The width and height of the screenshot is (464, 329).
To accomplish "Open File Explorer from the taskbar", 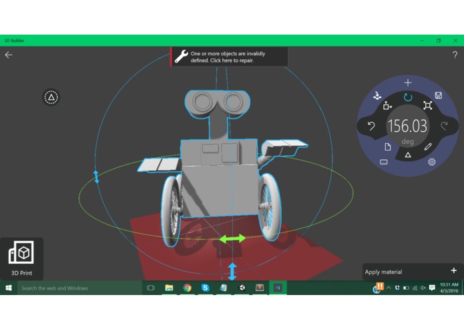I will 169,288.
